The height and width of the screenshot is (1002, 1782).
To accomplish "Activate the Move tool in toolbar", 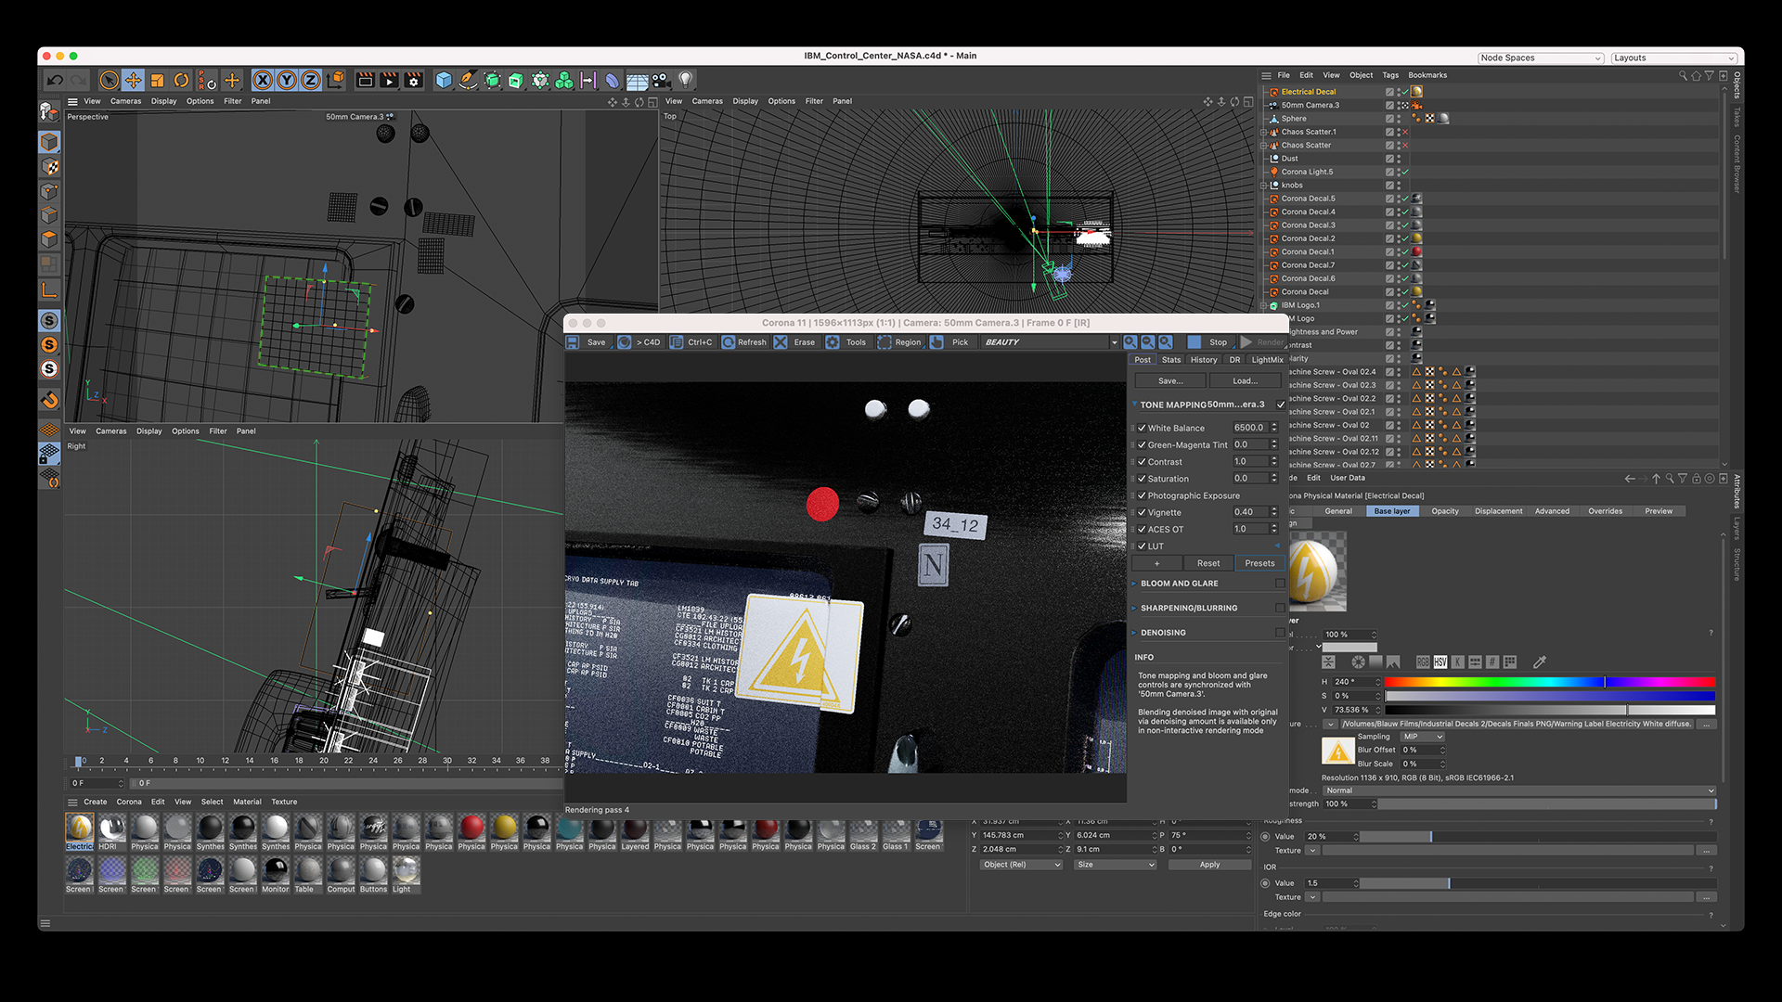I will (134, 81).
